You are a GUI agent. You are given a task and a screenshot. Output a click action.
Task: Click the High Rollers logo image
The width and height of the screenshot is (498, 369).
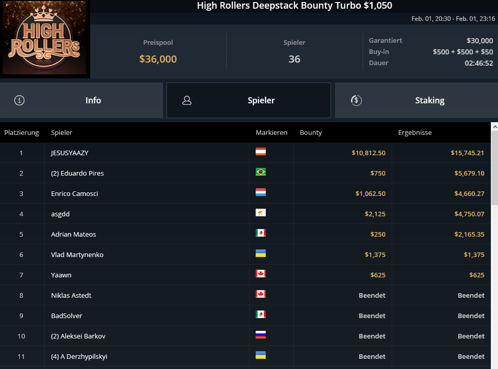pos(44,38)
